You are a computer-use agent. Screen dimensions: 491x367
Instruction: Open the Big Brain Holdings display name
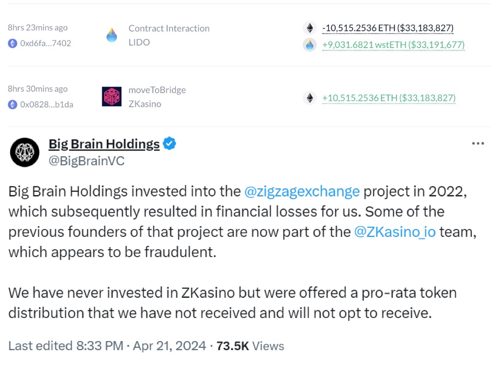click(x=104, y=144)
